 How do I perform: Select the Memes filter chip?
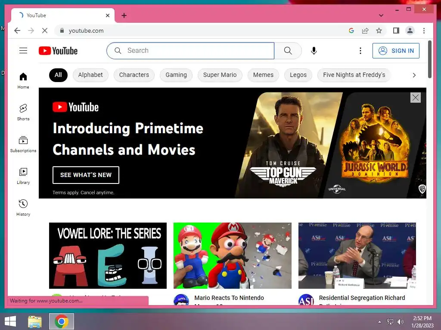[263, 75]
